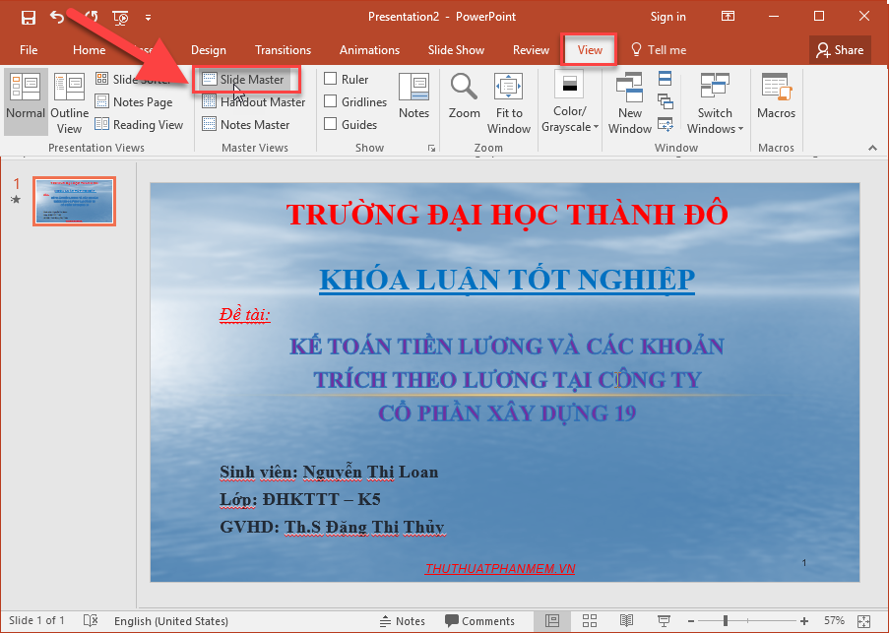The image size is (889, 633).
Task: Switch to the Home tab
Action: pyautogui.click(x=89, y=50)
